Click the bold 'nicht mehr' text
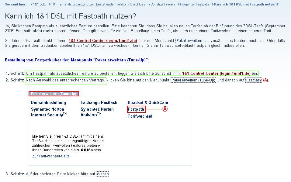Screen dimensions: 291x182 pyautogui.click(x=43, y=31)
